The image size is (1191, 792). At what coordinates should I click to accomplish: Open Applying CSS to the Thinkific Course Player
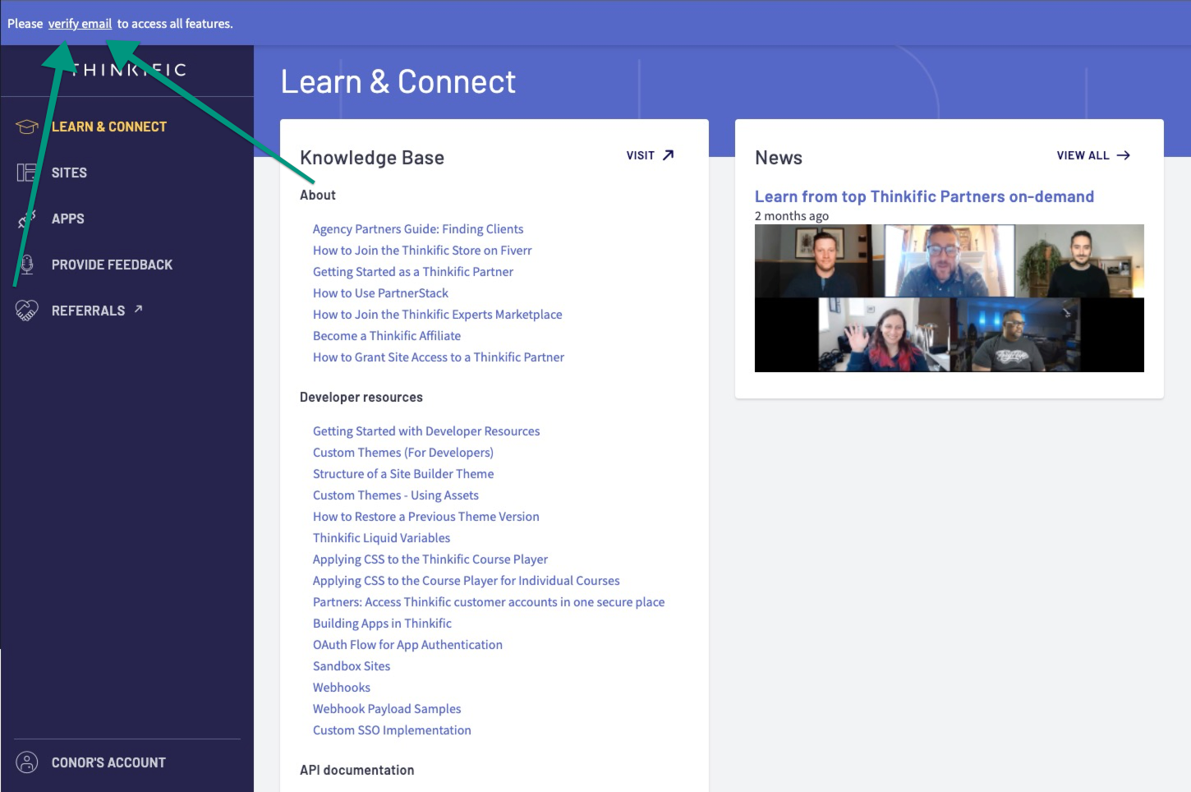pyautogui.click(x=430, y=559)
